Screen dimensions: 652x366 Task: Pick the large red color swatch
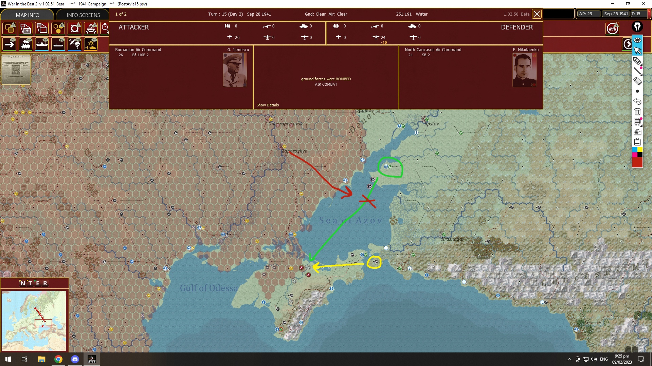pos(637,162)
